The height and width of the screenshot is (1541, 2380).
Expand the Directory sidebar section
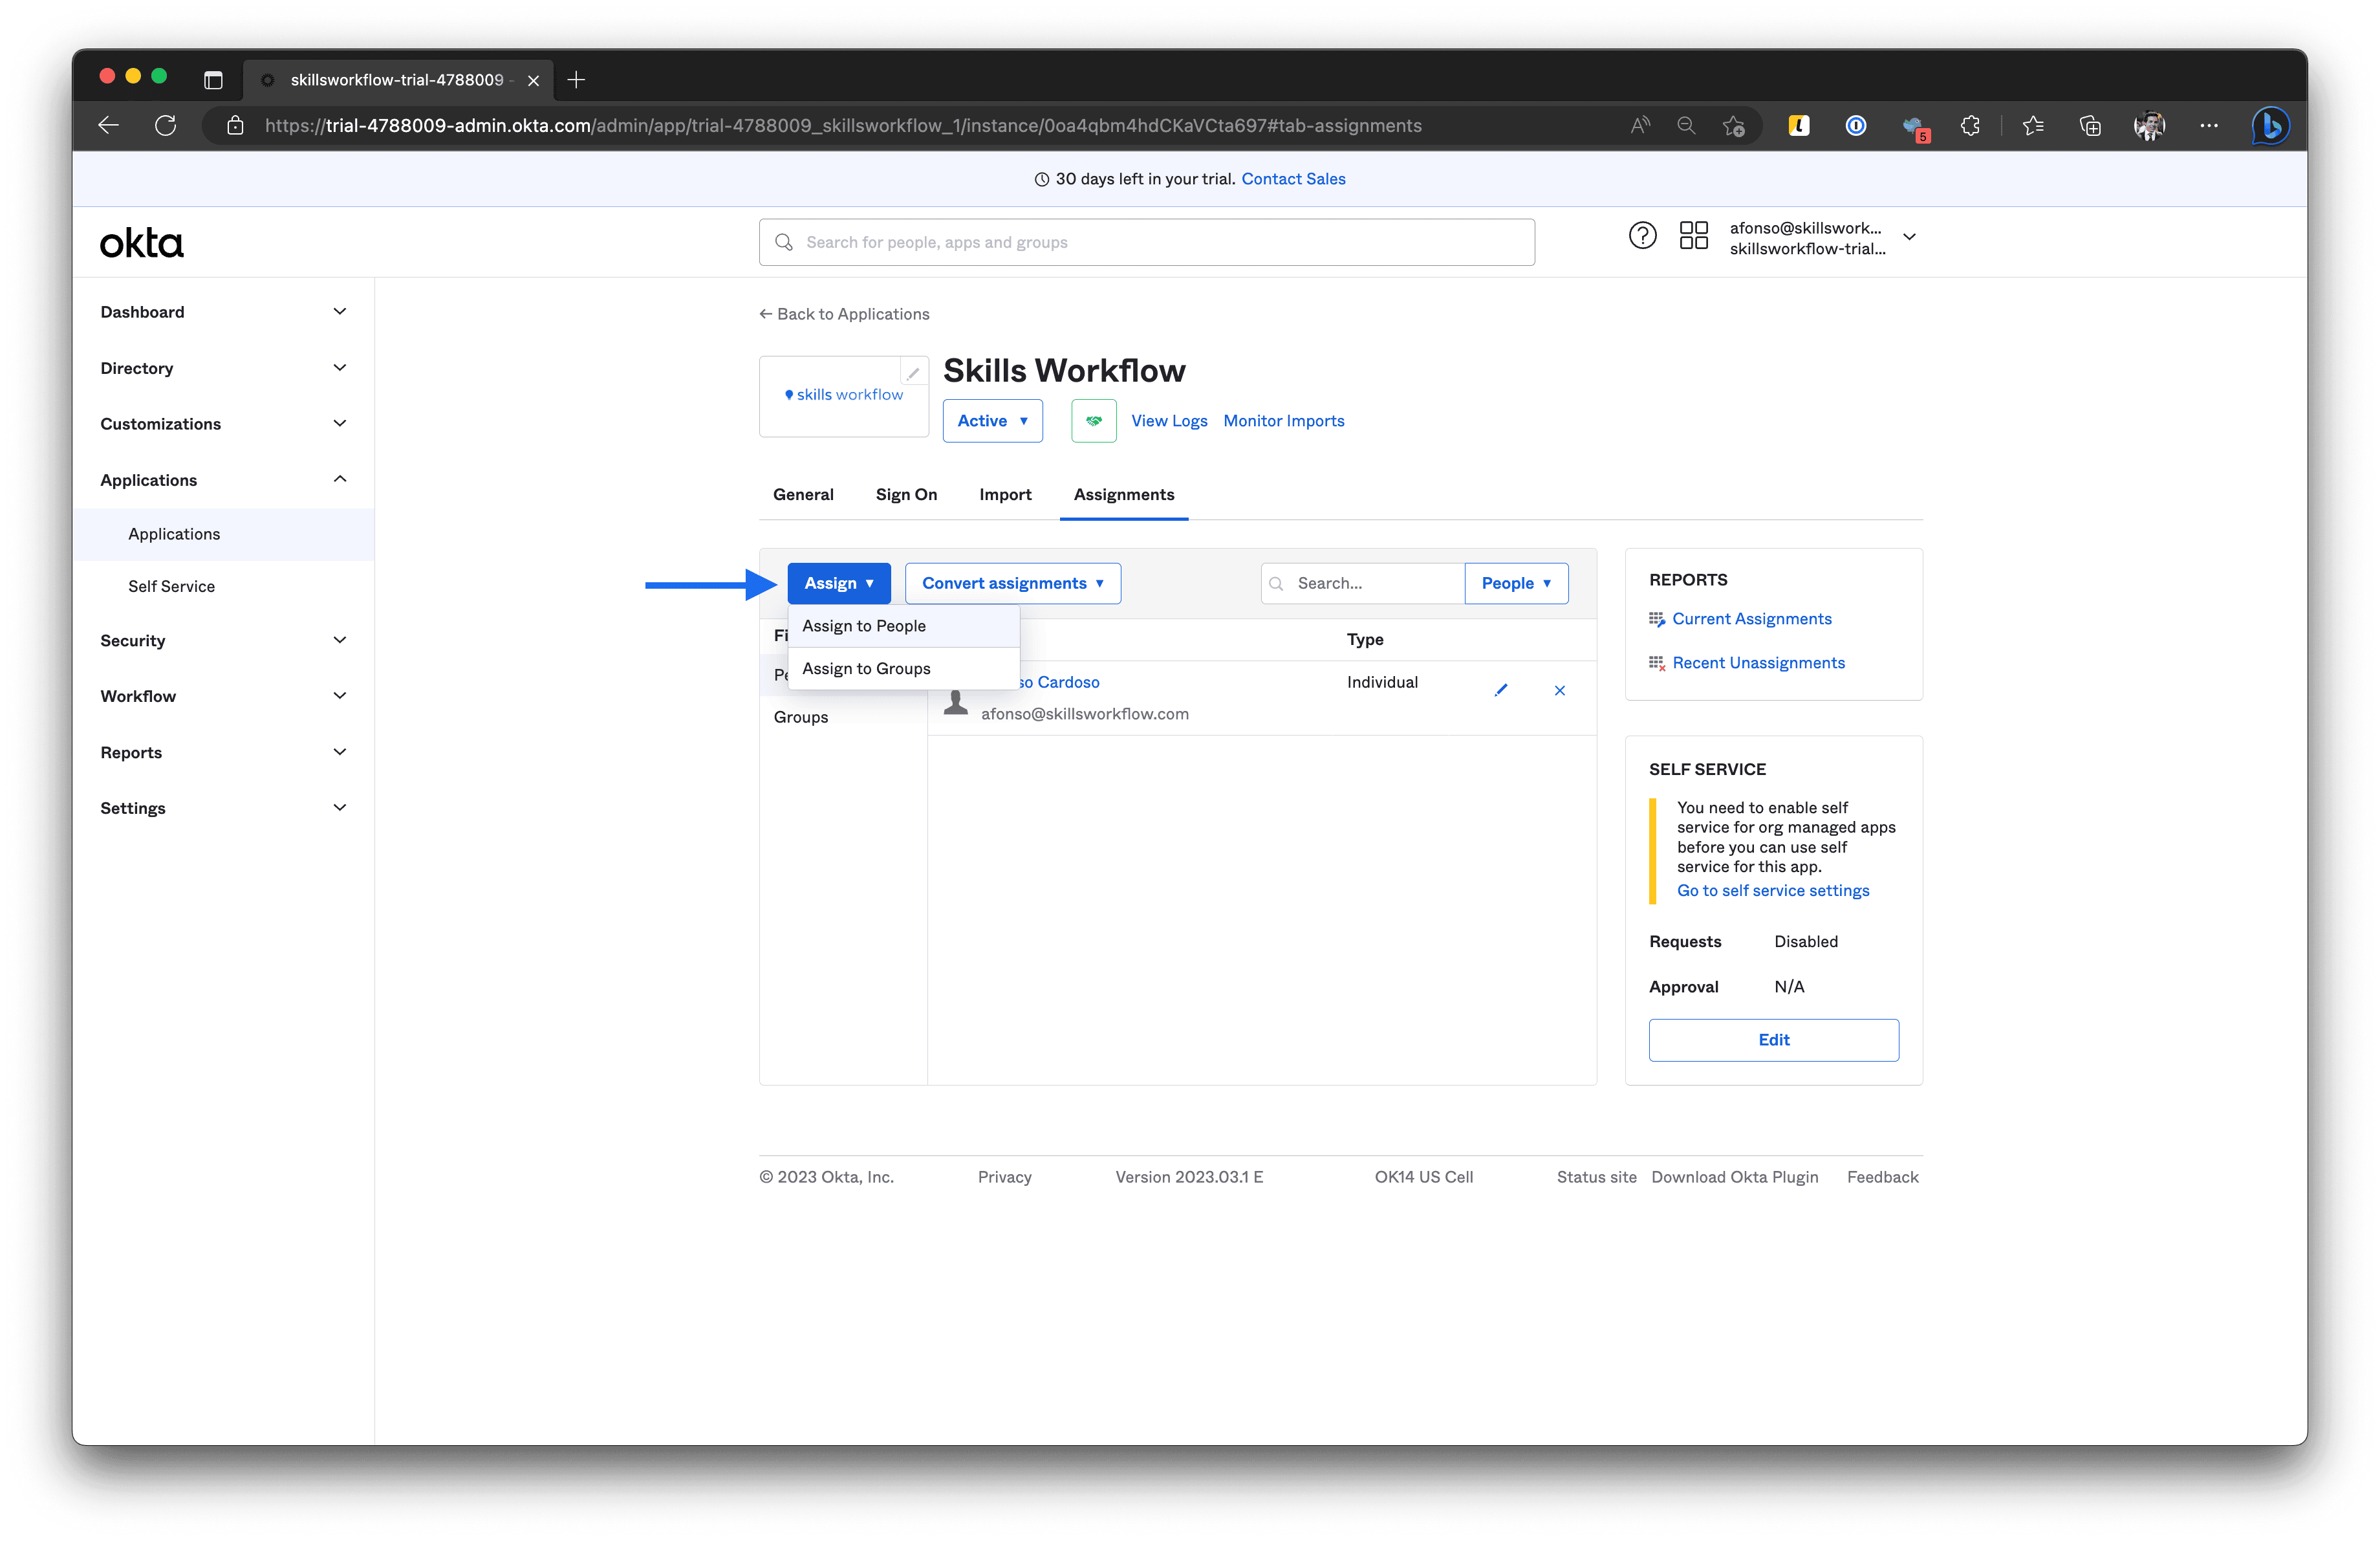(x=223, y=368)
